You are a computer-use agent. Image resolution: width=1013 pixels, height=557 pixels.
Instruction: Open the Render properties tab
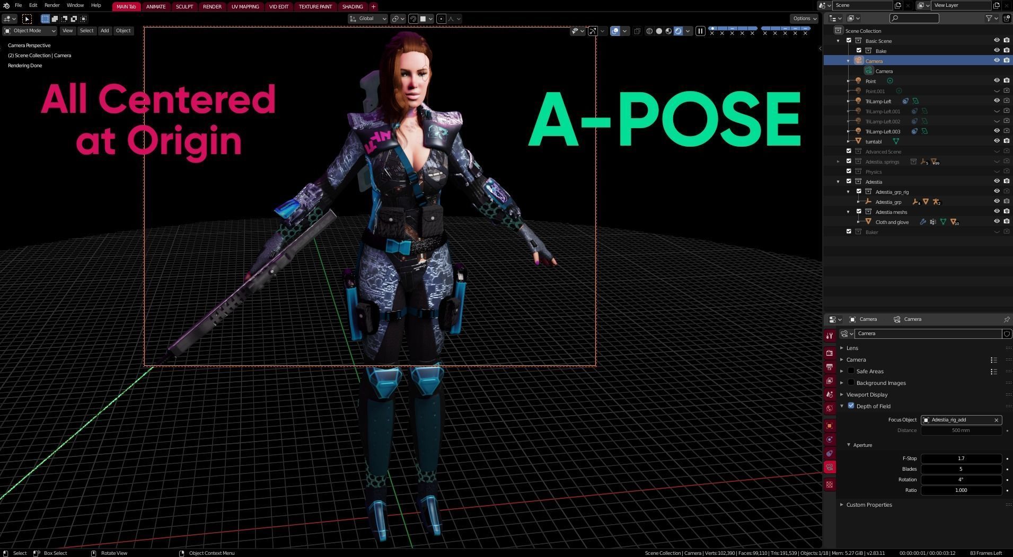tap(830, 353)
